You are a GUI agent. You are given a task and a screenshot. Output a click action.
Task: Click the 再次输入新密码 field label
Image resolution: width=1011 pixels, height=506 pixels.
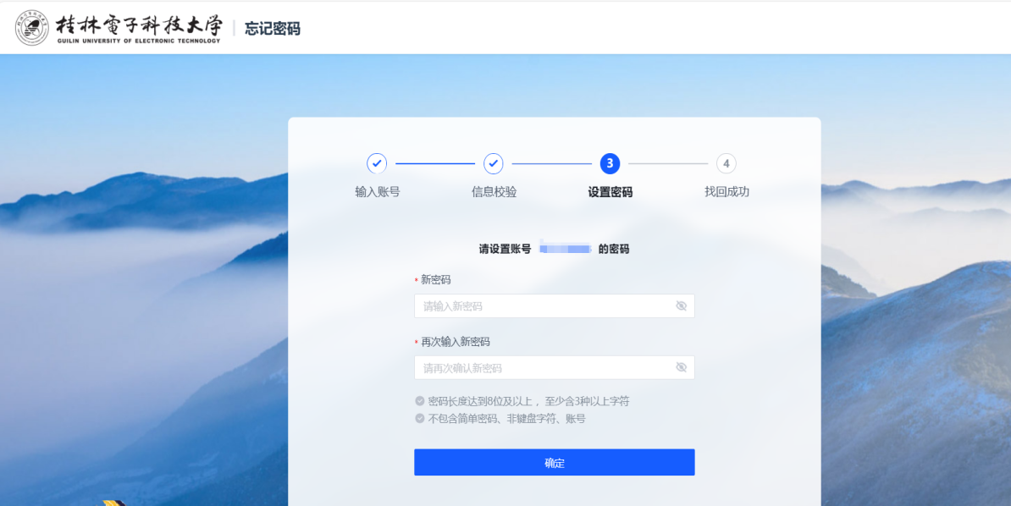pyautogui.click(x=456, y=342)
